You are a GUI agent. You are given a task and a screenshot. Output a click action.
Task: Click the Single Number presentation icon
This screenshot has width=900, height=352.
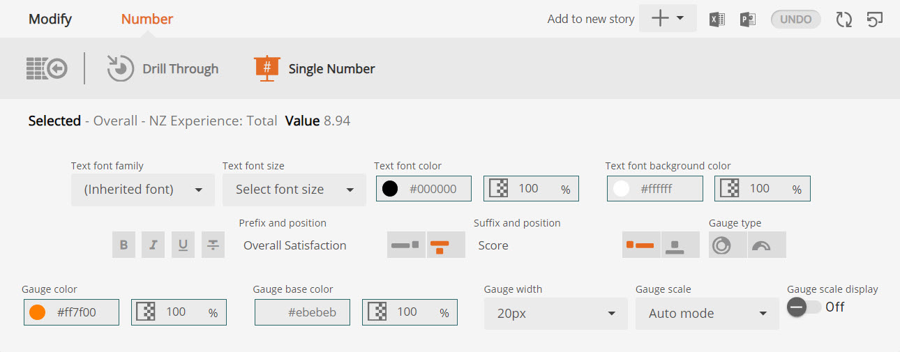point(267,68)
